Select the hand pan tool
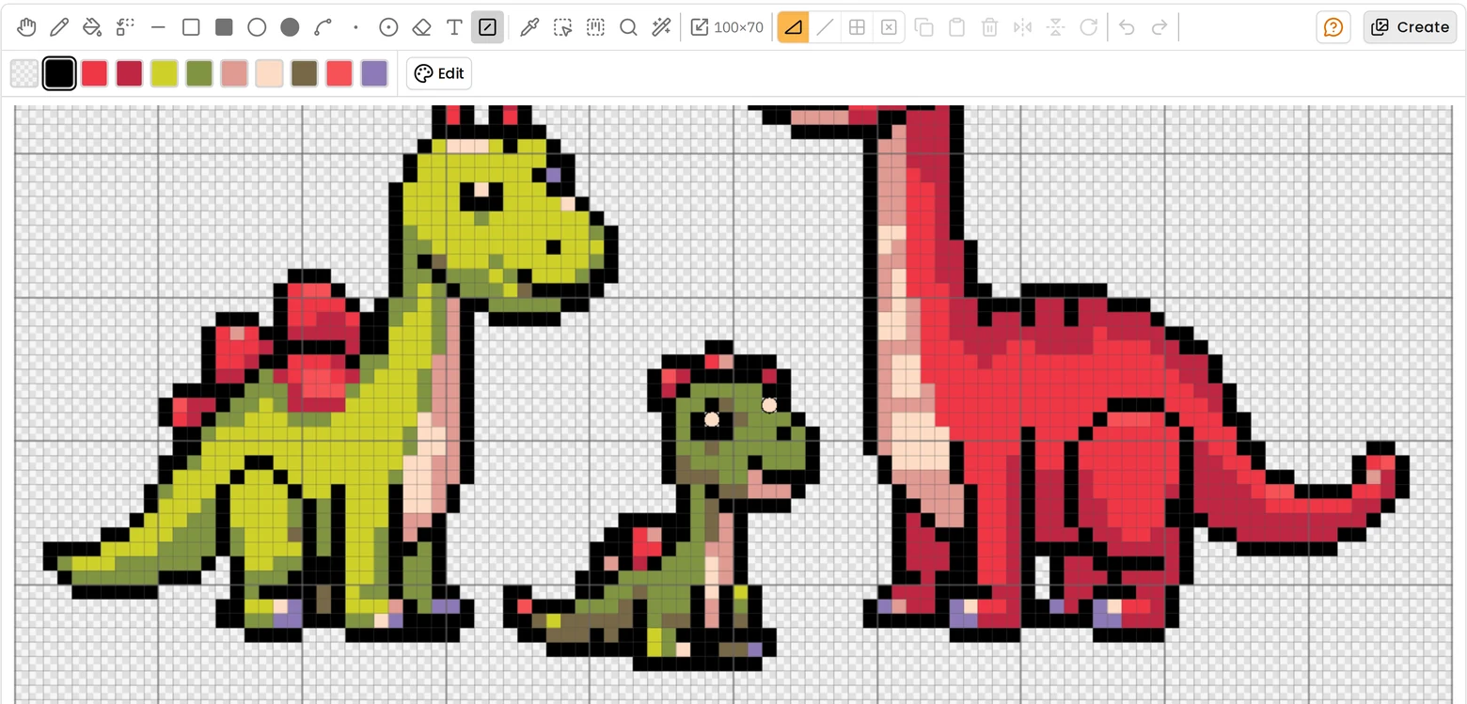Screen dimensions: 1467x704 point(26,27)
